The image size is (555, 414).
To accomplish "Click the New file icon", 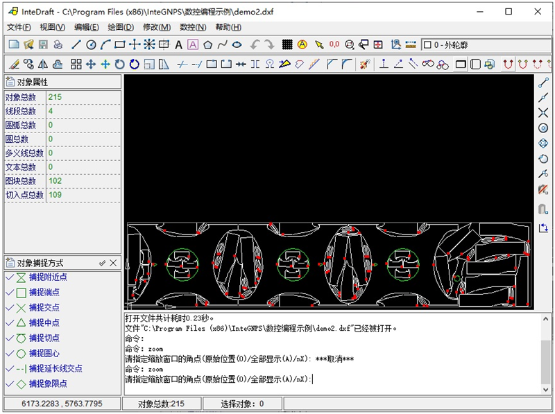I will (x=14, y=44).
